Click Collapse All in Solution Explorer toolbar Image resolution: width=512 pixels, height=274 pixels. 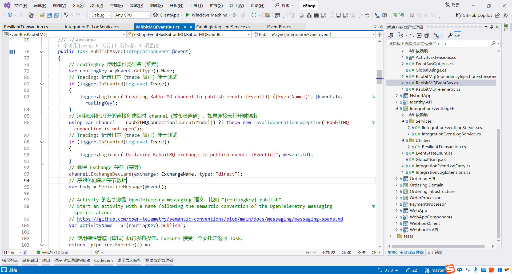tap(419, 35)
